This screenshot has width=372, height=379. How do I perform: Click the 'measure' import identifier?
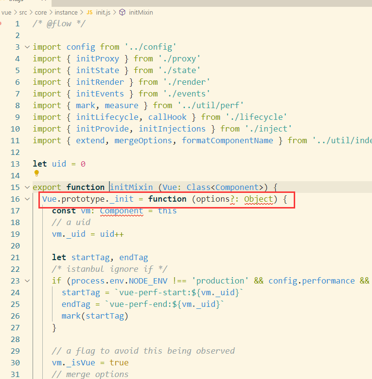point(122,105)
